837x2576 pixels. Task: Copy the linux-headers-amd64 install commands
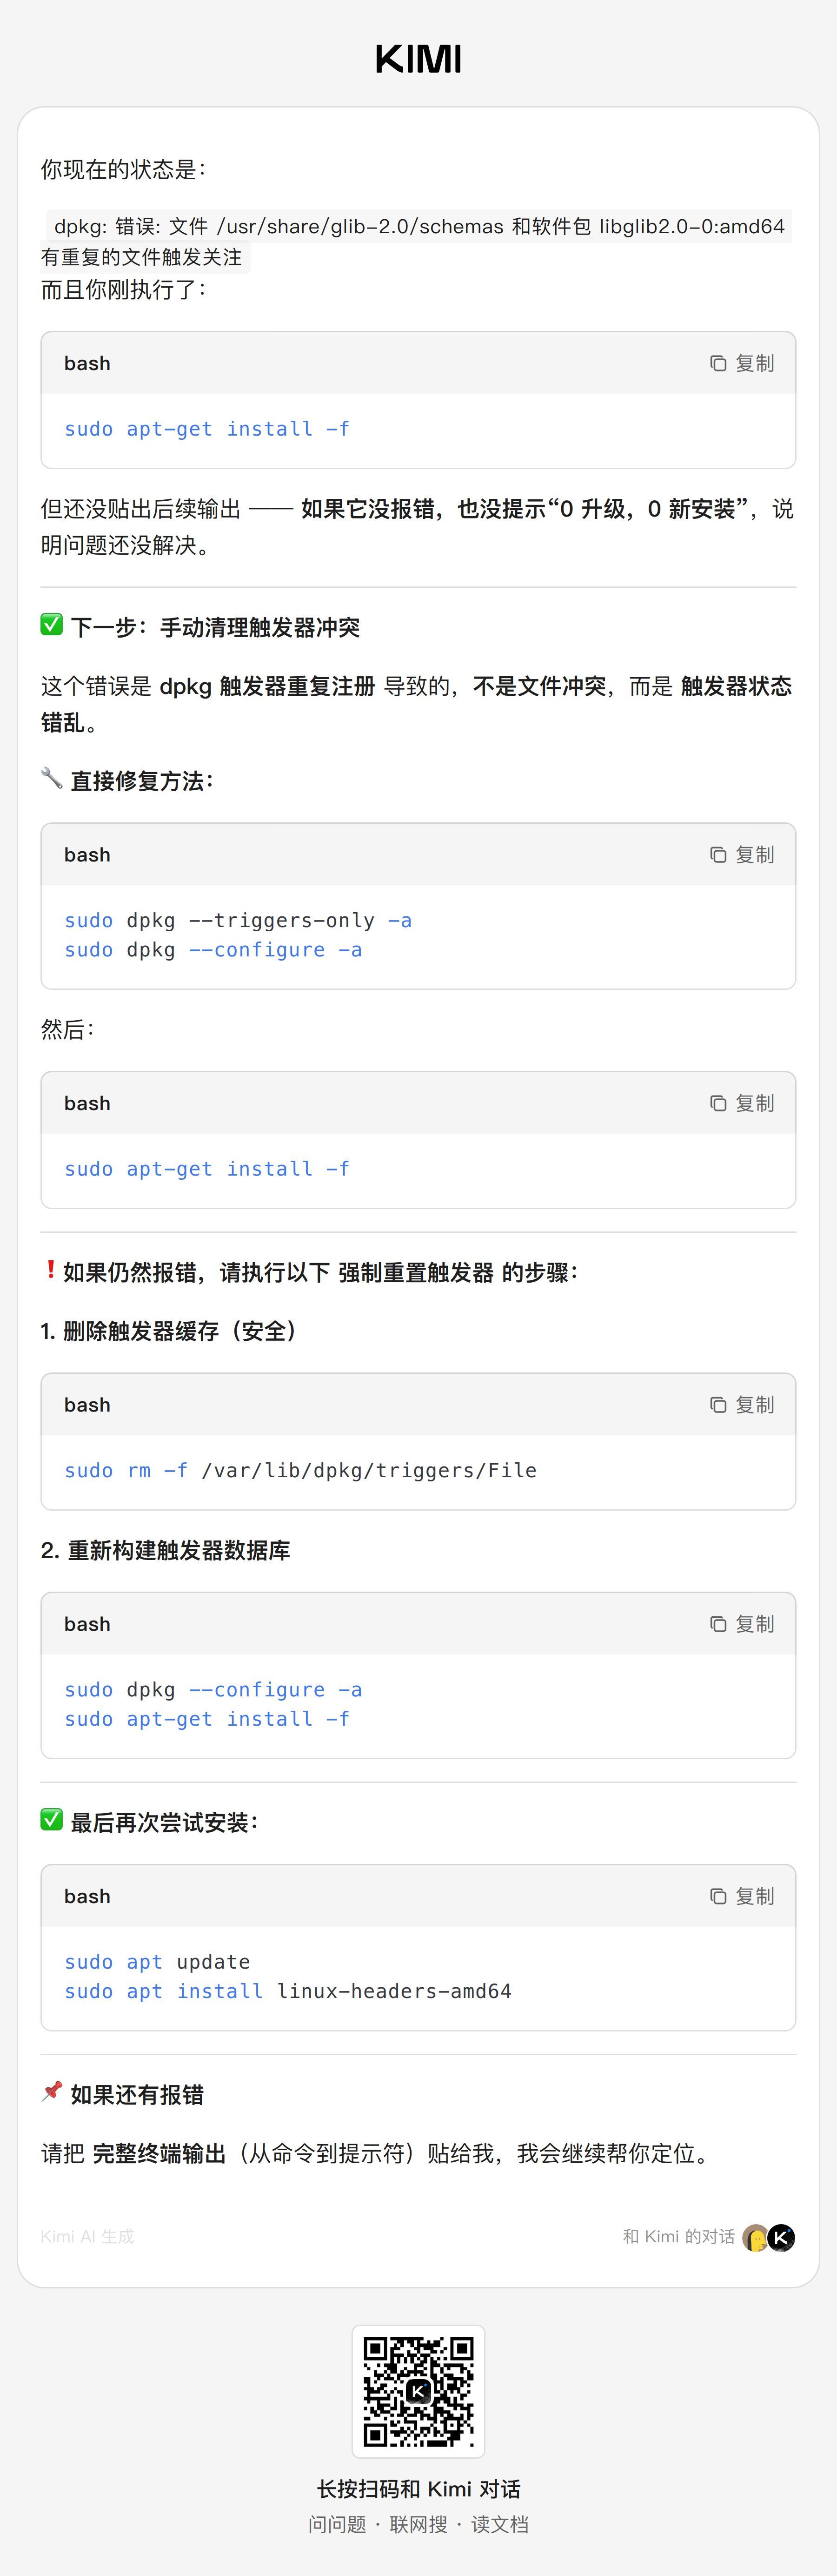tap(742, 1896)
